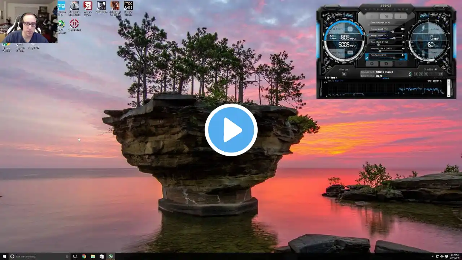Screen dimensions: 462x260
Task: Open the blue 'gig' desktop shortcut
Action: click(61, 8)
